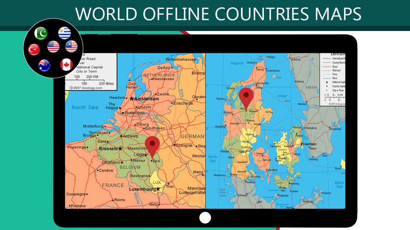Click the Heerenveen label
Viewport: 410px width, 230px height.
coord(163,79)
